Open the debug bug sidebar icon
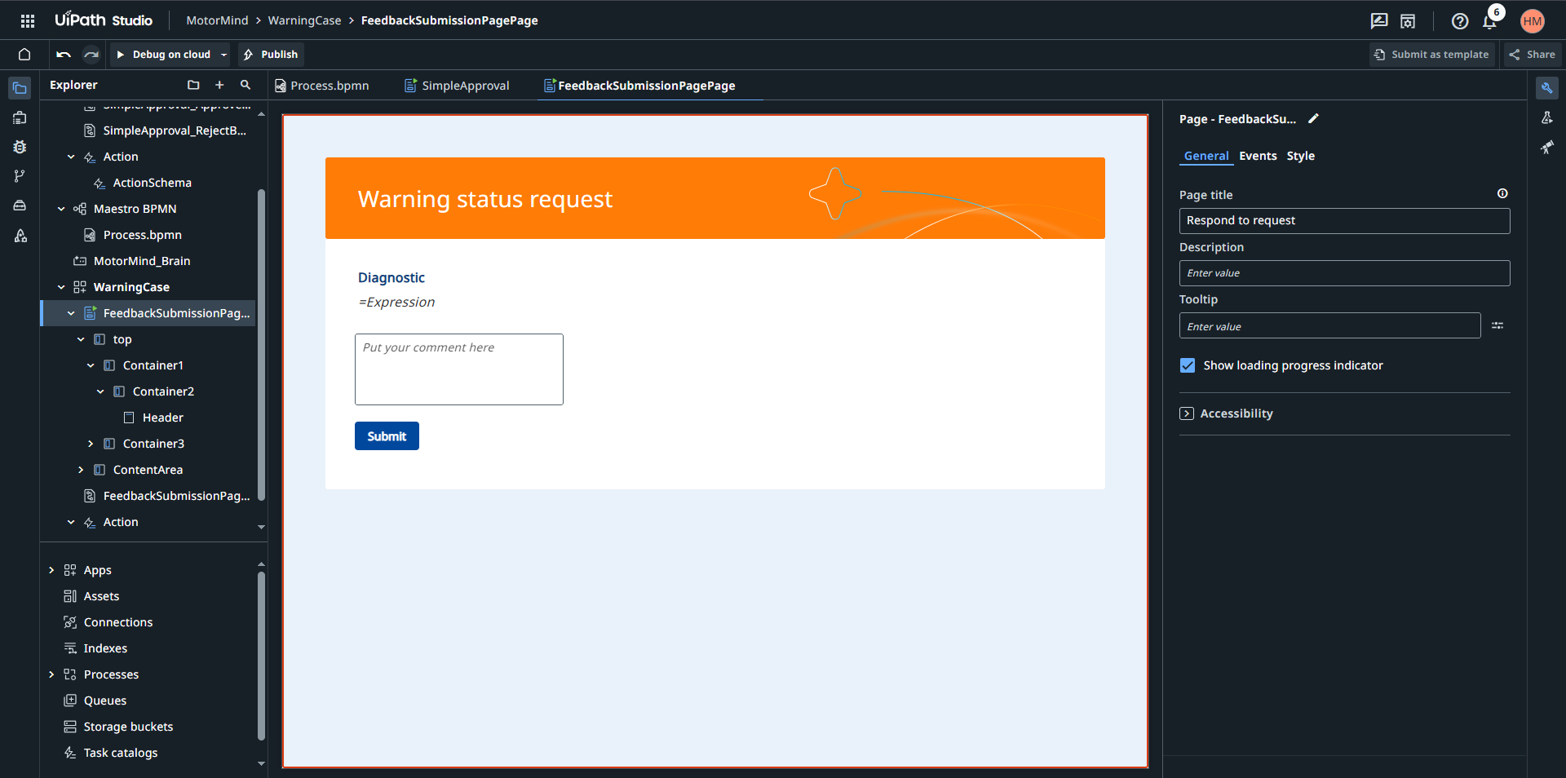Image resolution: width=1566 pixels, height=778 pixels. click(20, 147)
